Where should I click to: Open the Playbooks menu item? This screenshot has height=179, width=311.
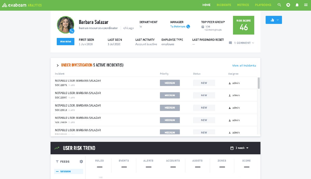263,5
